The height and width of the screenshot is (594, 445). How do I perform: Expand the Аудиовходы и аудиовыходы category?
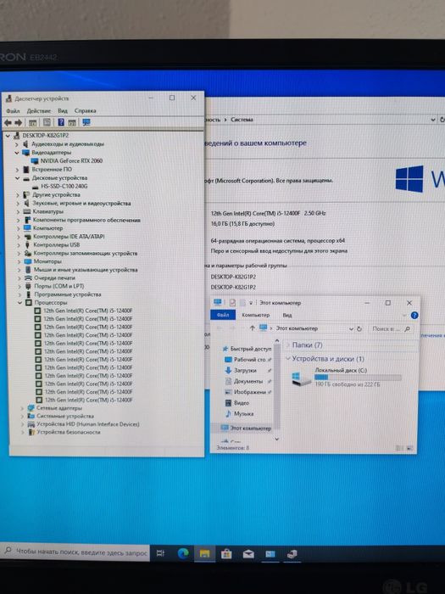tap(16, 144)
